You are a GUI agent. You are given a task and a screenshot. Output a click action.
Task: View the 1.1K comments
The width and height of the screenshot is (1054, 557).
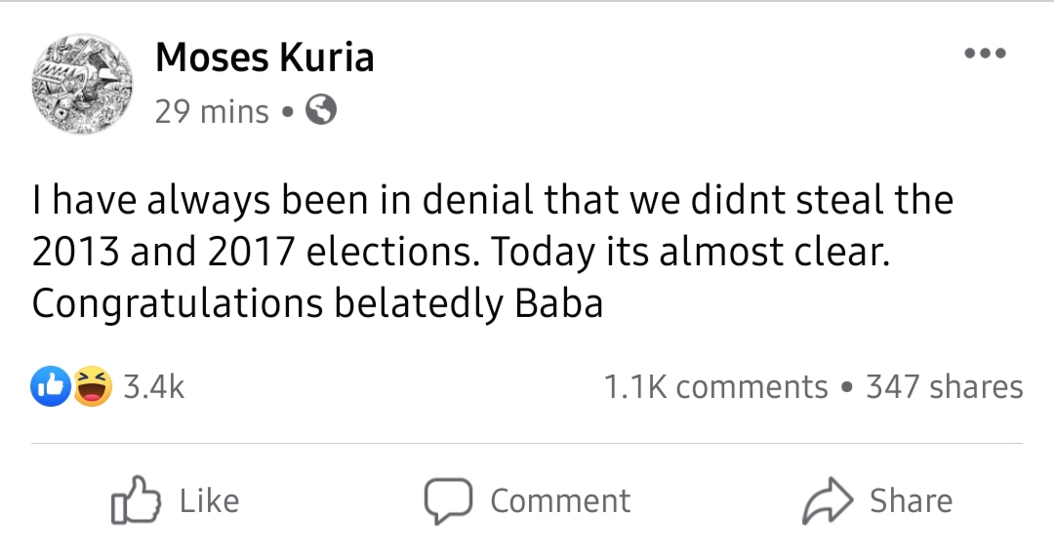click(x=715, y=387)
